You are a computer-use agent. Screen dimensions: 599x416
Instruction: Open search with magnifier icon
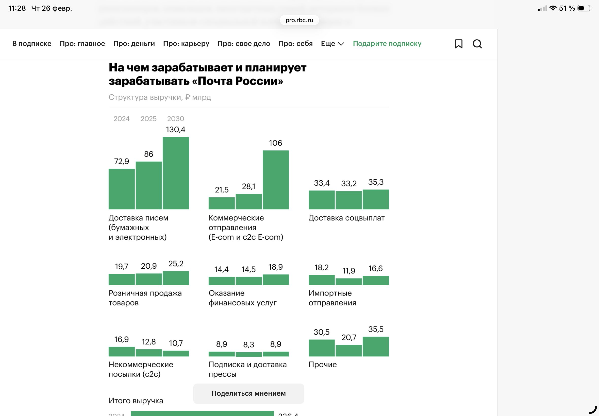(x=477, y=44)
